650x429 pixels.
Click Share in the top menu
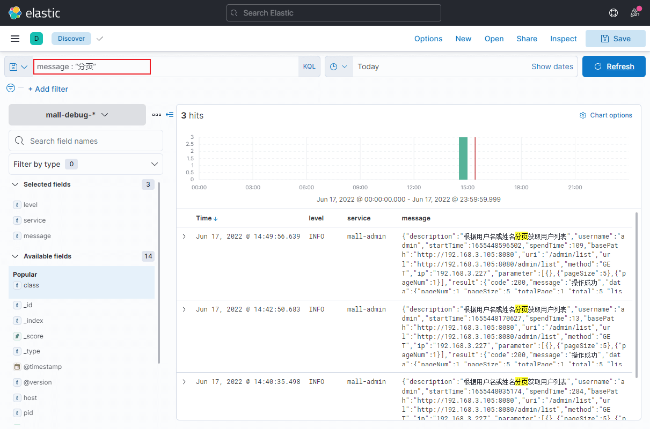tap(527, 39)
